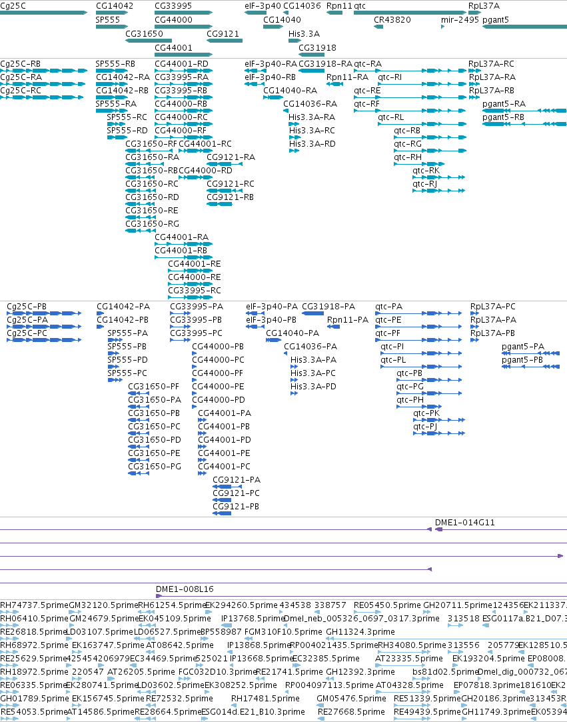Click protein CG14040-PA
Image resolution: width=567 pixels, height=722 pixels.
[292, 333]
